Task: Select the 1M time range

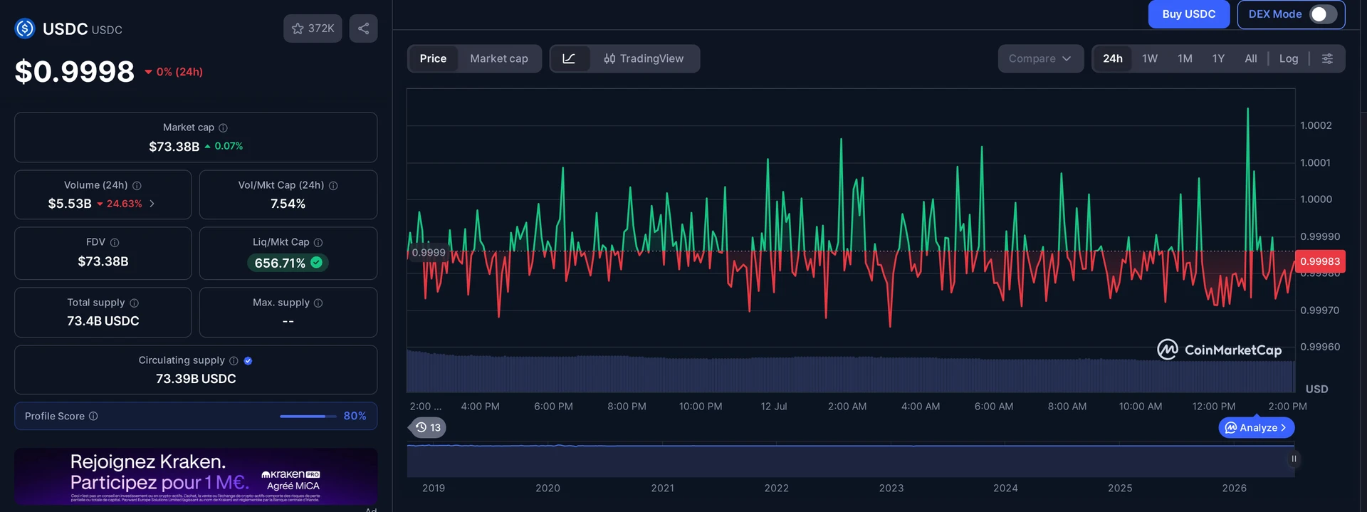Action: [1185, 58]
